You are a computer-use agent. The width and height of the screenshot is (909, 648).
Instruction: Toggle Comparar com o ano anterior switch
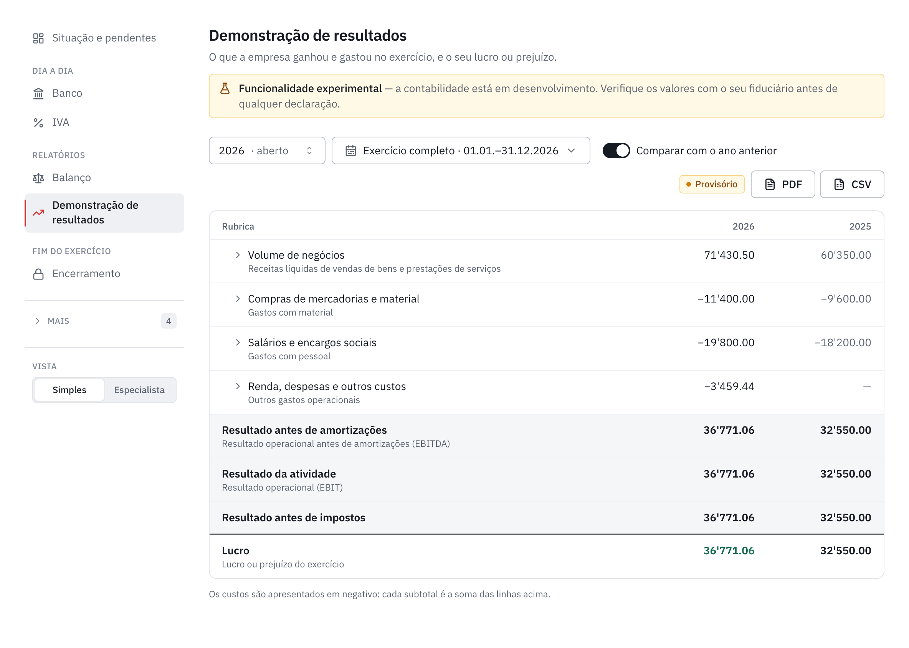(x=616, y=151)
